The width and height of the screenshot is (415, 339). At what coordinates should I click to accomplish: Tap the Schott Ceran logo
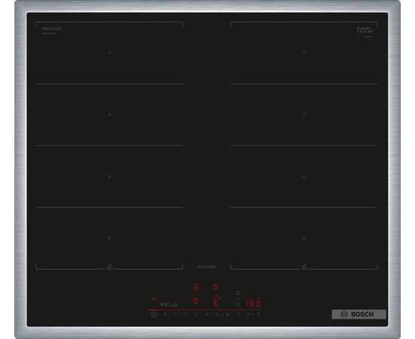[364, 30]
